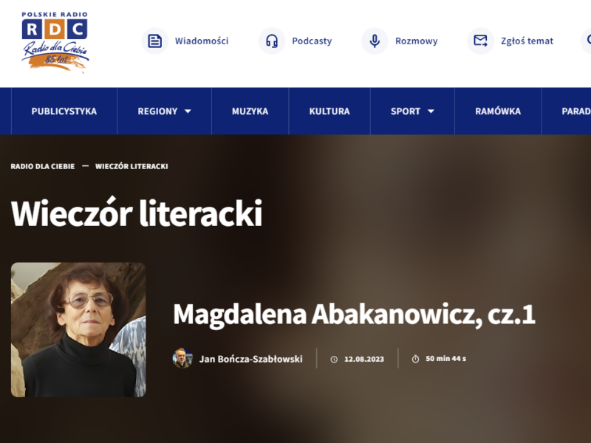Expand the Sport dropdown arrow
This screenshot has height=443, width=591.
(431, 111)
